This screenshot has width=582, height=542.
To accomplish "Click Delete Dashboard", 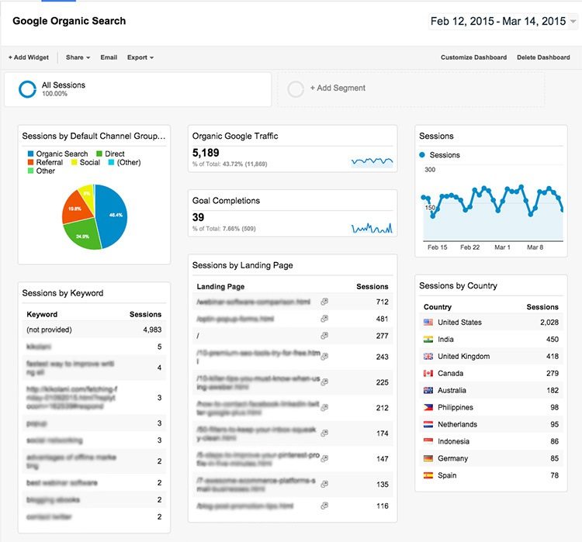I will [x=543, y=57].
